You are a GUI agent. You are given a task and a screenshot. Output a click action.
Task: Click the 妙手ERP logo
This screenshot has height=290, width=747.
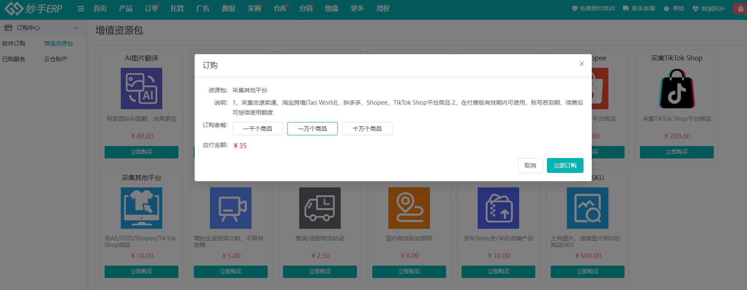point(33,8)
